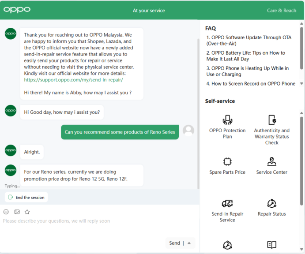The width and height of the screenshot is (305, 254).
Task: Click the OPPO logo in header
Action: (x=17, y=10)
